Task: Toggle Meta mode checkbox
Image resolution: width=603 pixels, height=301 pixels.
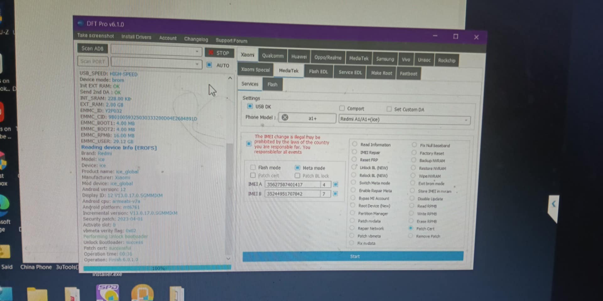Action: pos(297,168)
